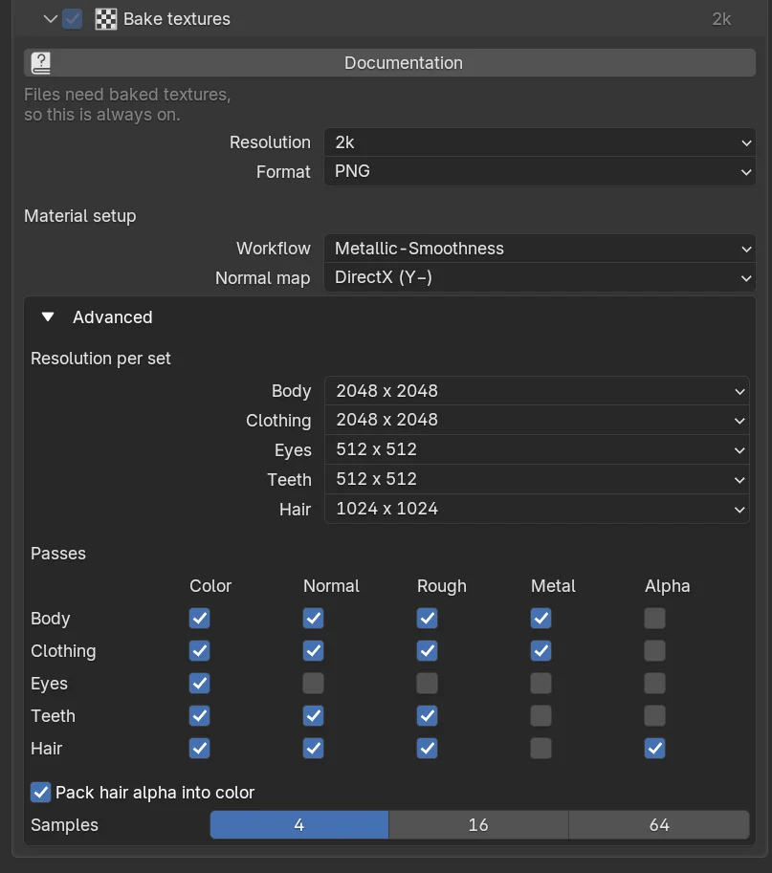The height and width of the screenshot is (873, 772).
Task: Open the Documentation button
Action: pos(389,63)
